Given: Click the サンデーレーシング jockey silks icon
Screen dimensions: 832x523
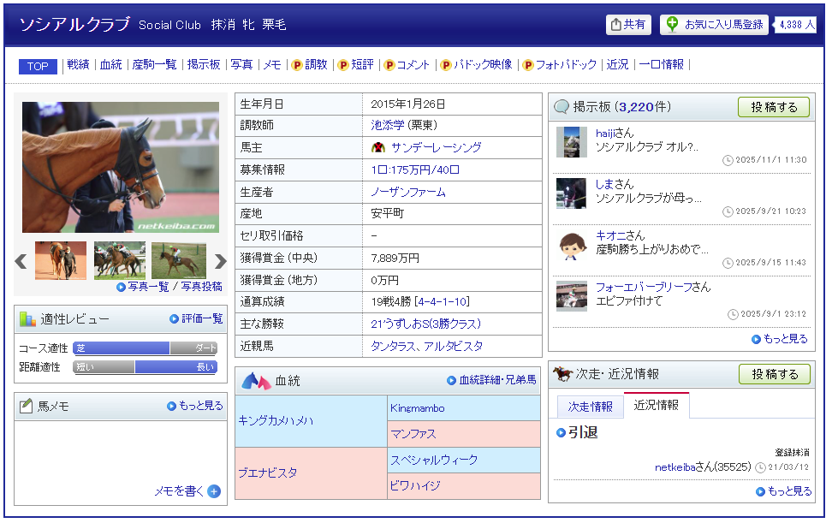Looking at the screenshot, I should [x=378, y=147].
